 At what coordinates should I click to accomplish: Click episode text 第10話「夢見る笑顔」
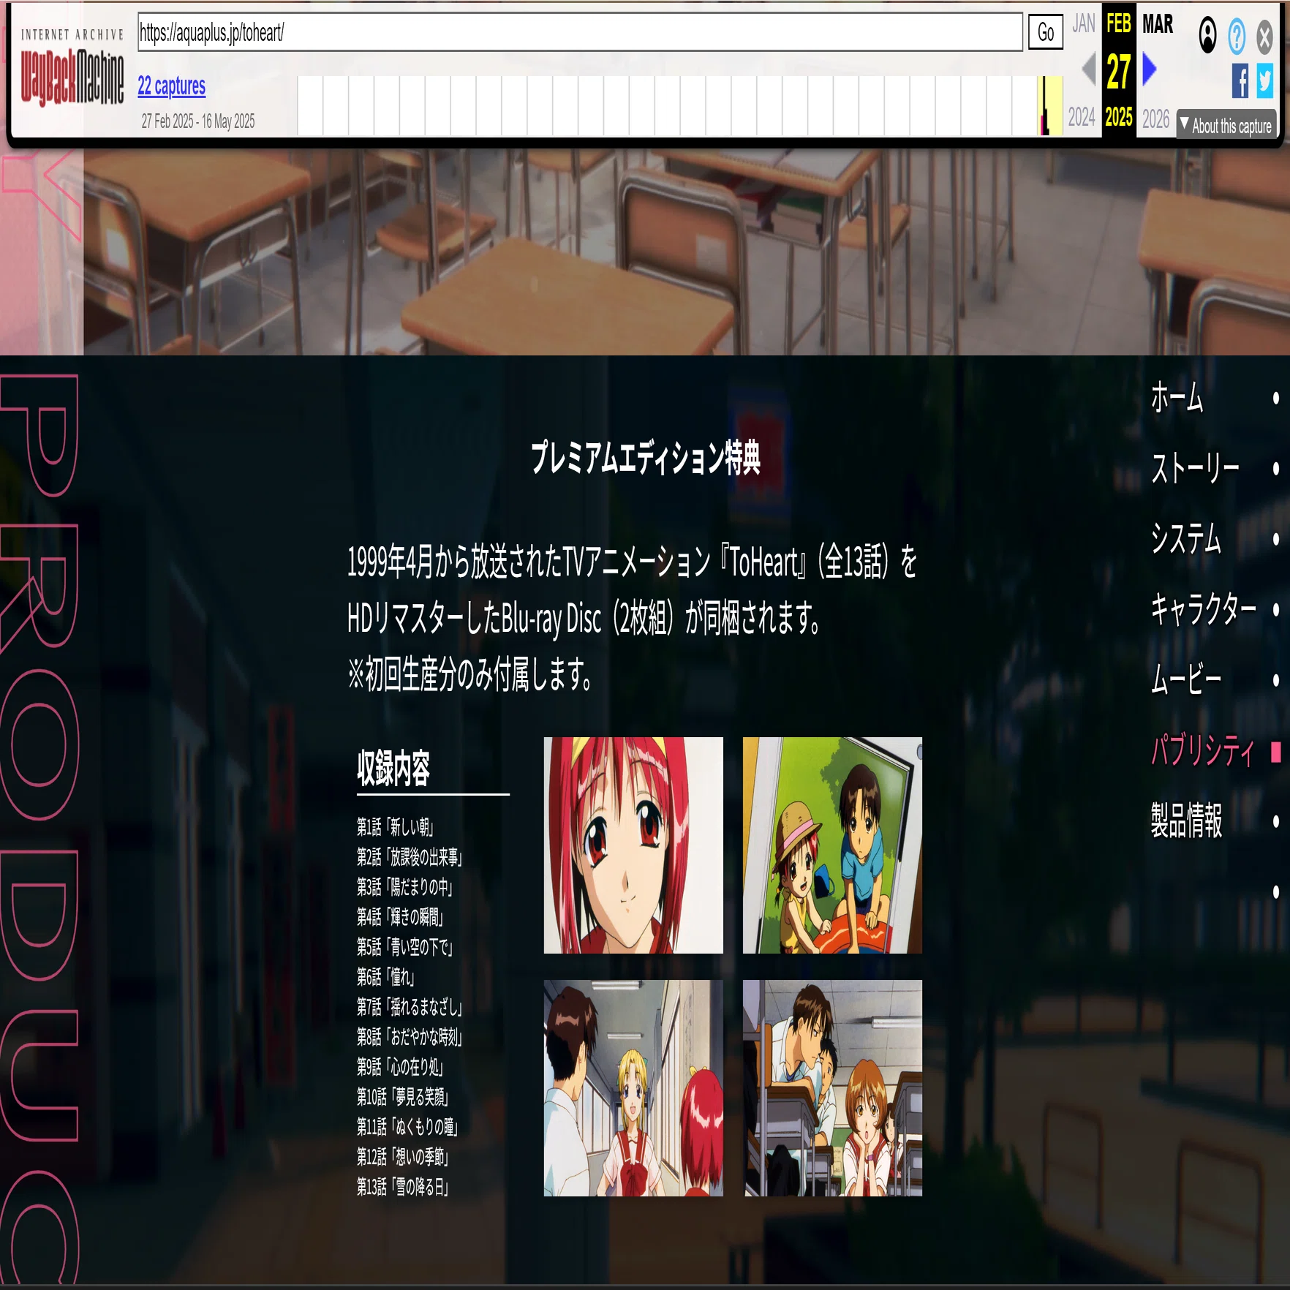click(403, 1097)
